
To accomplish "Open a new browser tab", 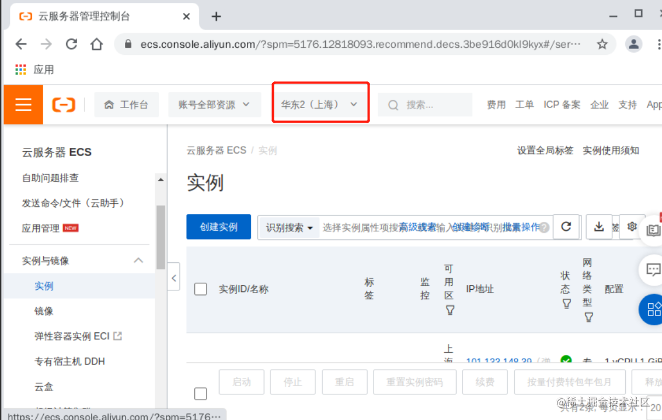I will (x=216, y=16).
